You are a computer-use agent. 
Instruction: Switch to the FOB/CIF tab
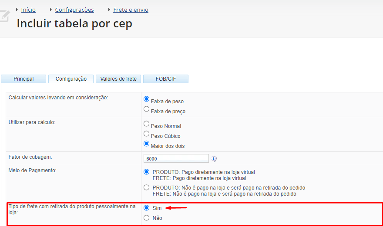click(166, 79)
